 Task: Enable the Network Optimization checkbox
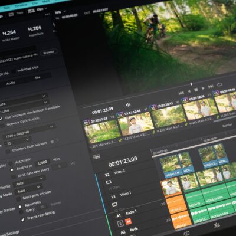click(2, 126)
